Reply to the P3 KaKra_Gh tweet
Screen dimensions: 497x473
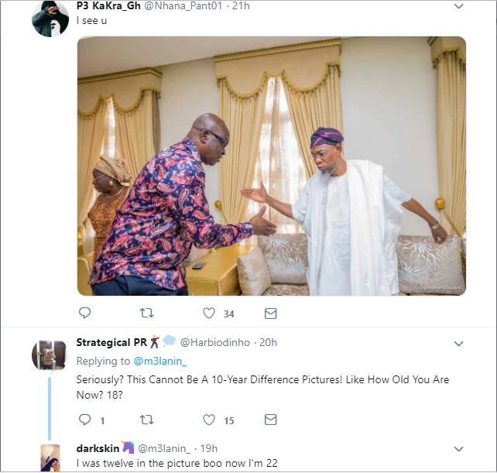pos(85,314)
